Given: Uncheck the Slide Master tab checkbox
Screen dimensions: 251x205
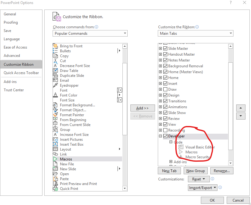Looking at the screenshot, I should (x=165, y=49).
